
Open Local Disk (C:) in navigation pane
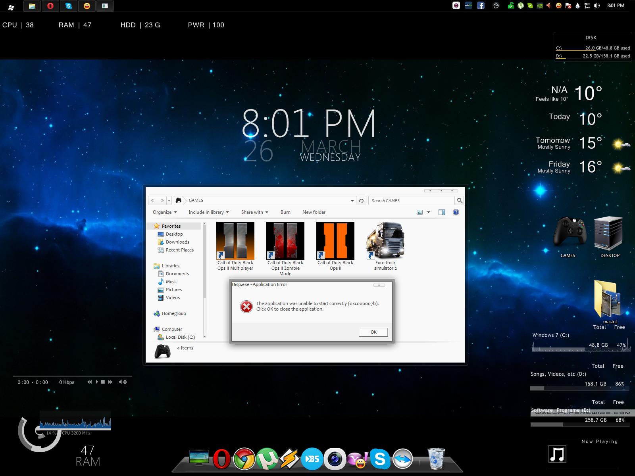coord(180,337)
